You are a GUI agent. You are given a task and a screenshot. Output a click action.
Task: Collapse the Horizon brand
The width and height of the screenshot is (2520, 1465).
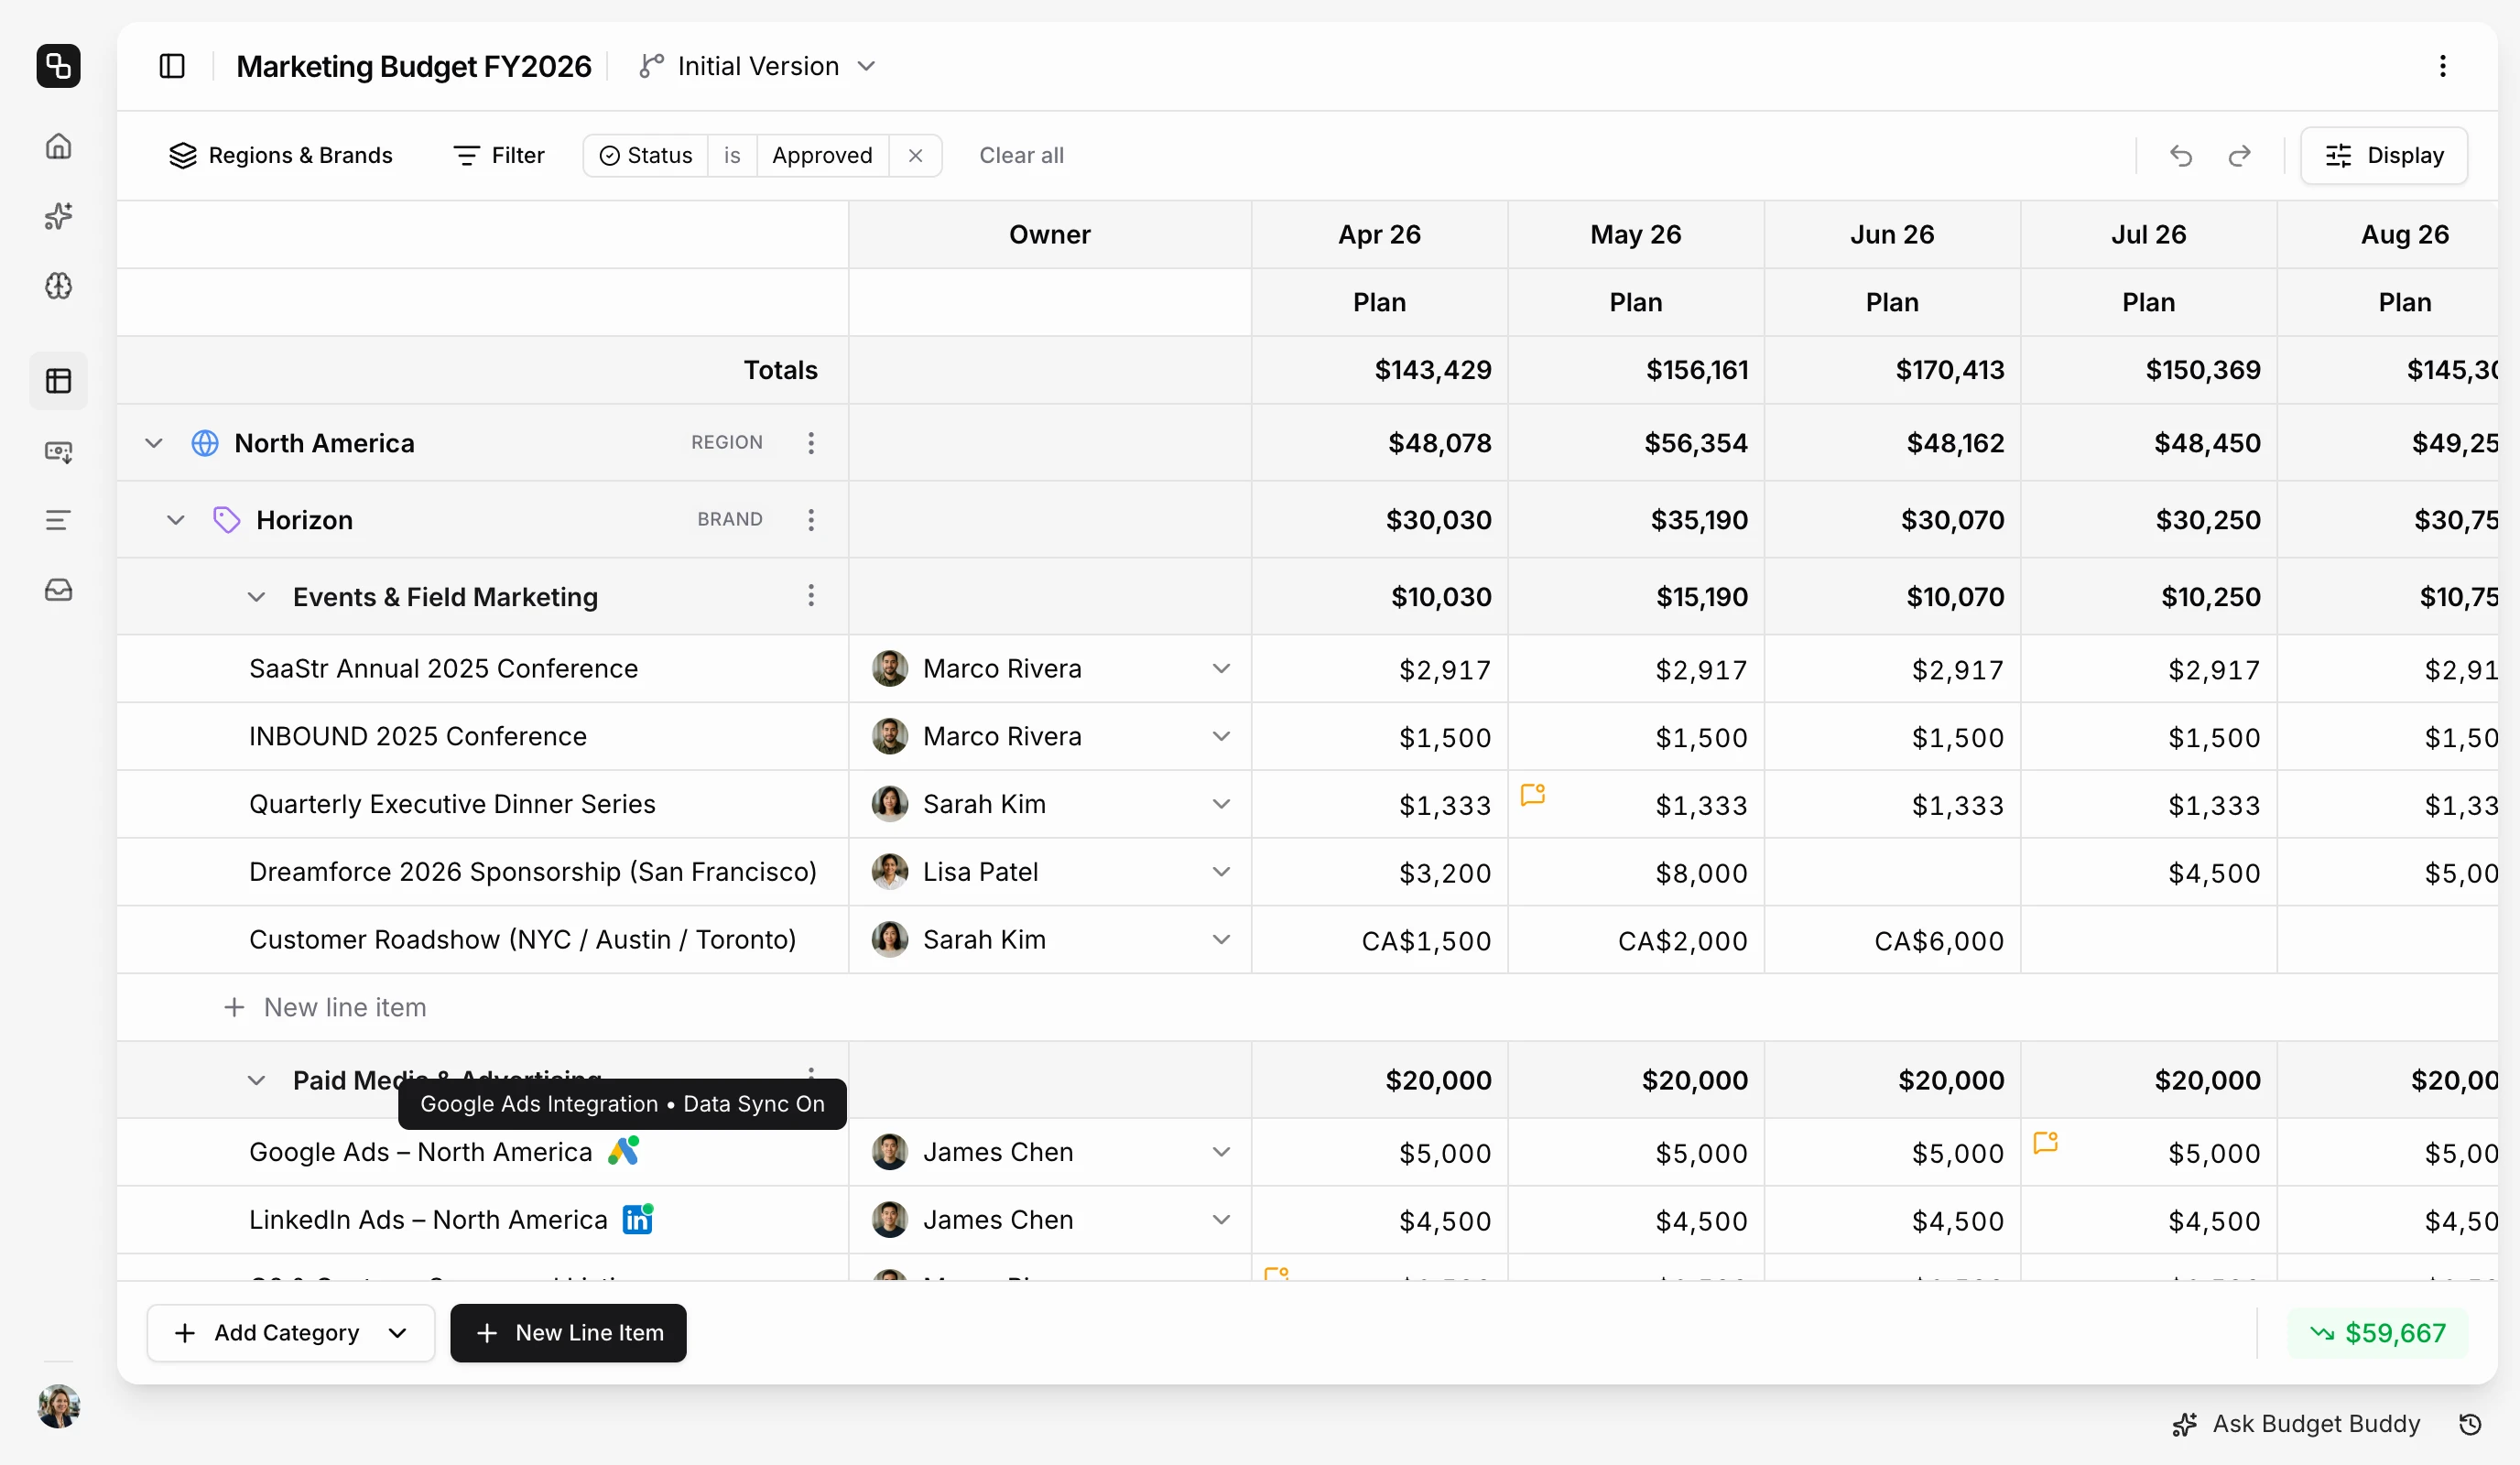point(175,519)
